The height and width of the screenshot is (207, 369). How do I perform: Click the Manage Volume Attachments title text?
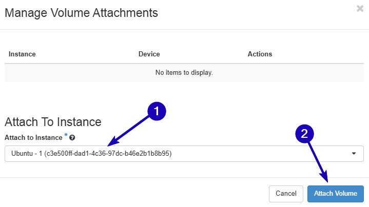[x=81, y=13]
